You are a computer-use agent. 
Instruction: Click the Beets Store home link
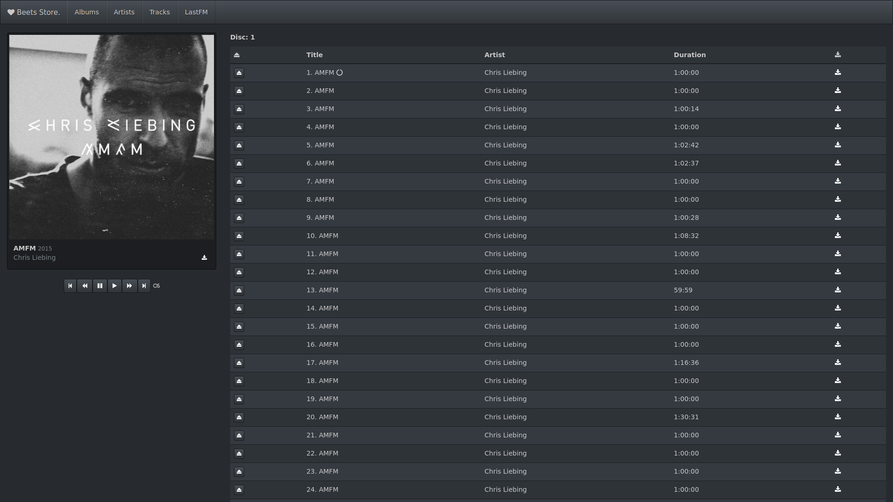[34, 12]
